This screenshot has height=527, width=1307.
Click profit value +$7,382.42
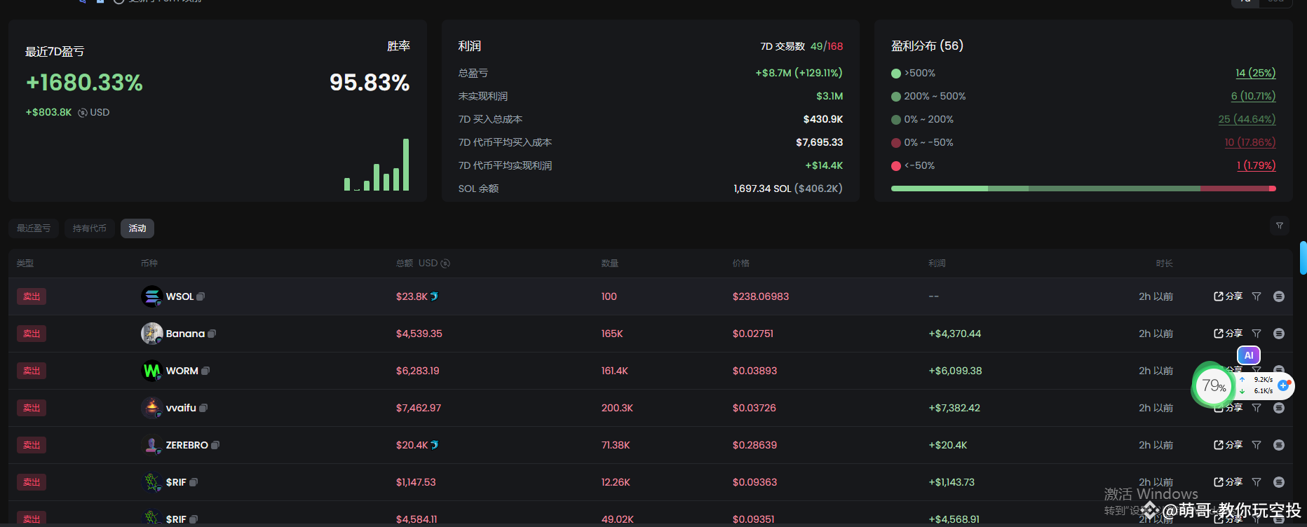pos(954,408)
